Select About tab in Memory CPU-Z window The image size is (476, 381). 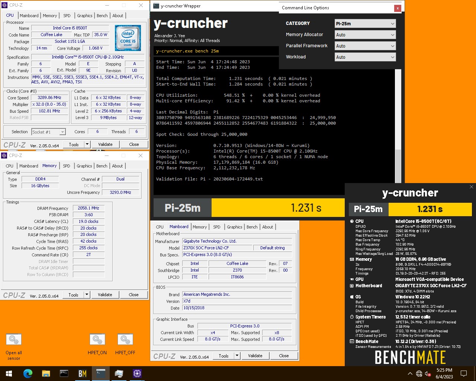click(118, 166)
